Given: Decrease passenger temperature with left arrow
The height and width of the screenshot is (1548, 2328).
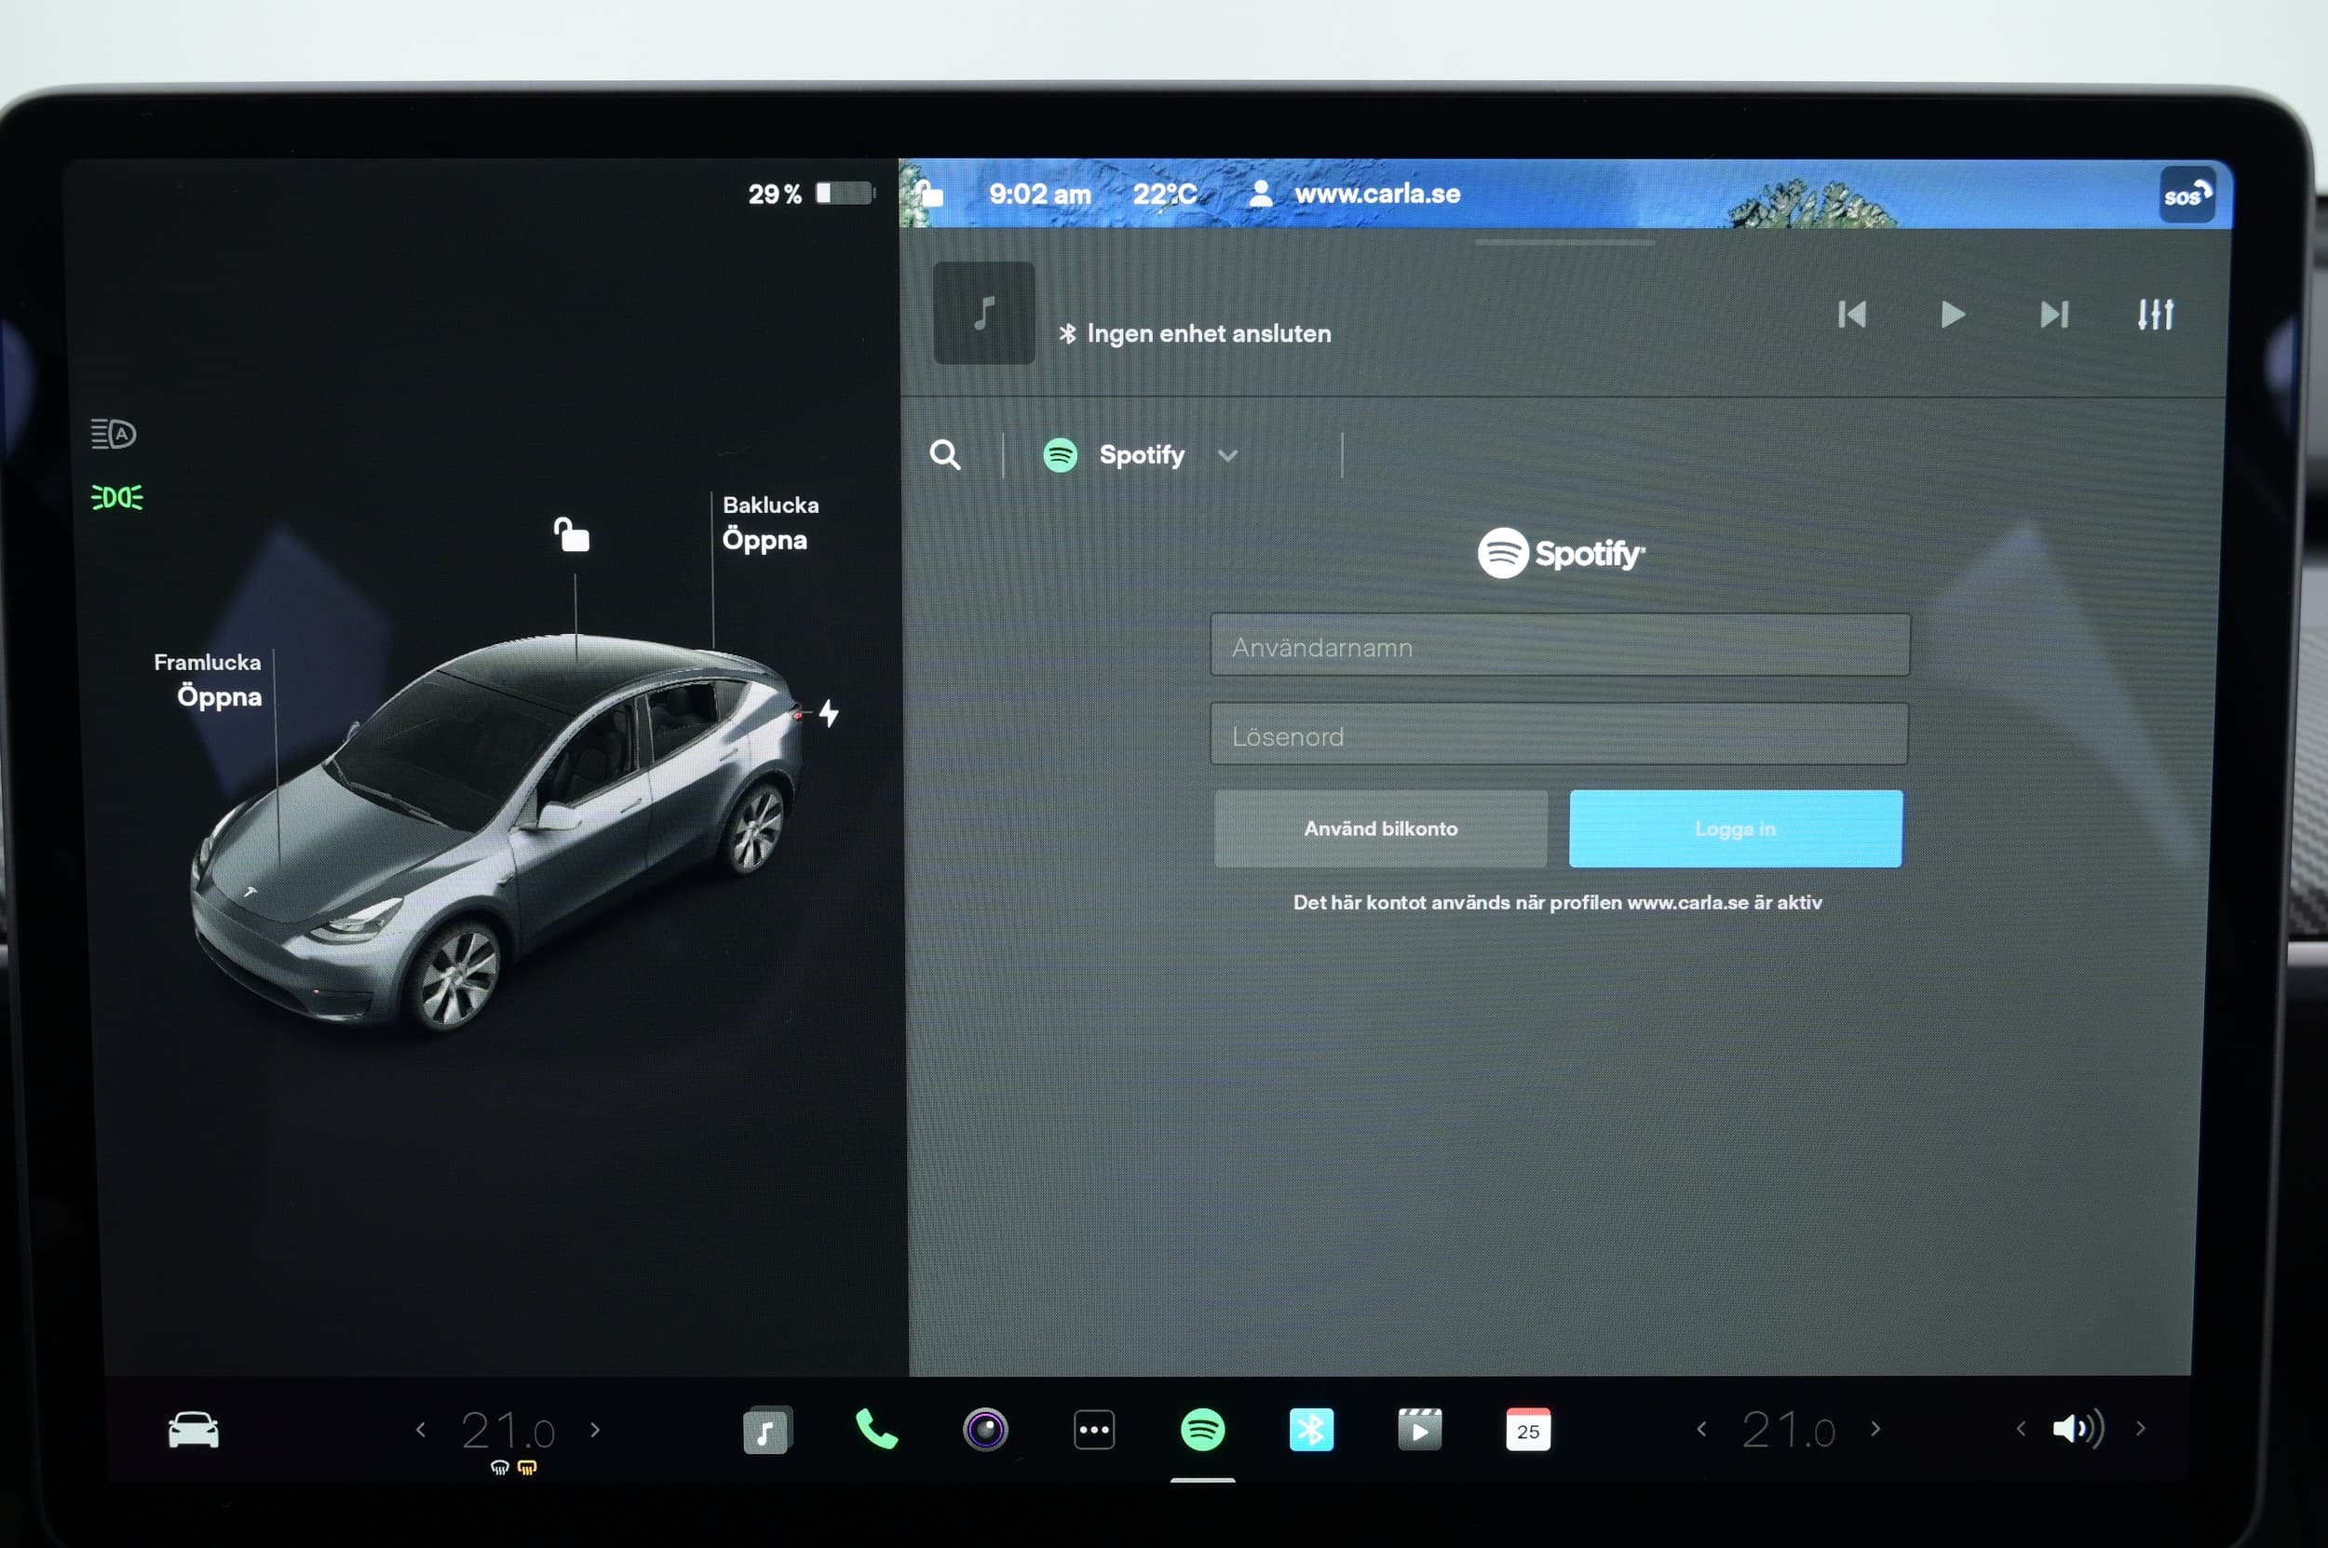Looking at the screenshot, I should point(1700,1429).
